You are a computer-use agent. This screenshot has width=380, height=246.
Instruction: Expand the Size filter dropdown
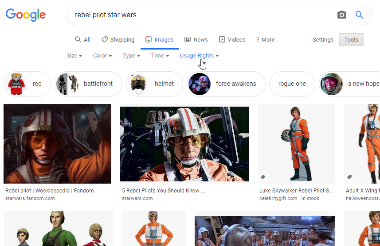click(74, 56)
